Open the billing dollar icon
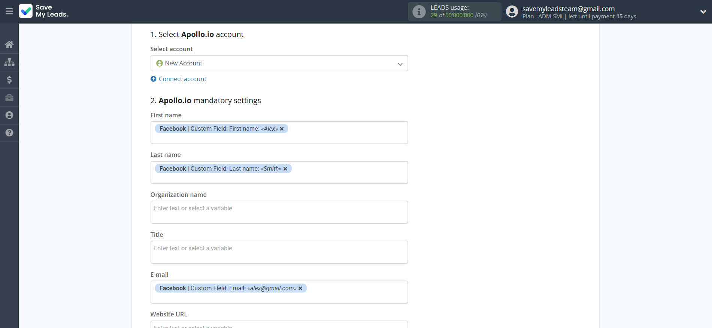This screenshot has width=712, height=328. coord(9,80)
